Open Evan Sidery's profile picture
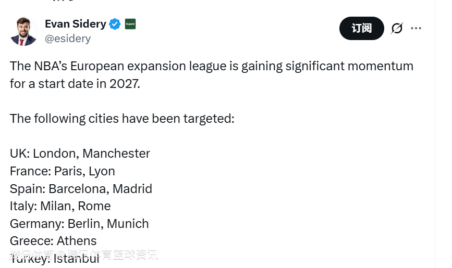 tap(24, 31)
